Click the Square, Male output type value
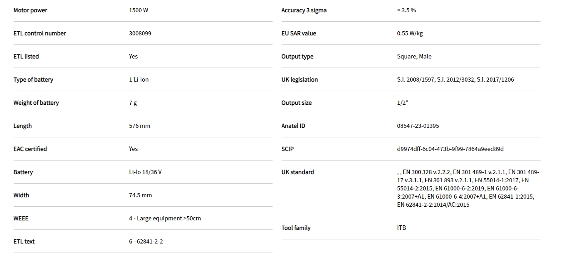 click(x=414, y=56)
